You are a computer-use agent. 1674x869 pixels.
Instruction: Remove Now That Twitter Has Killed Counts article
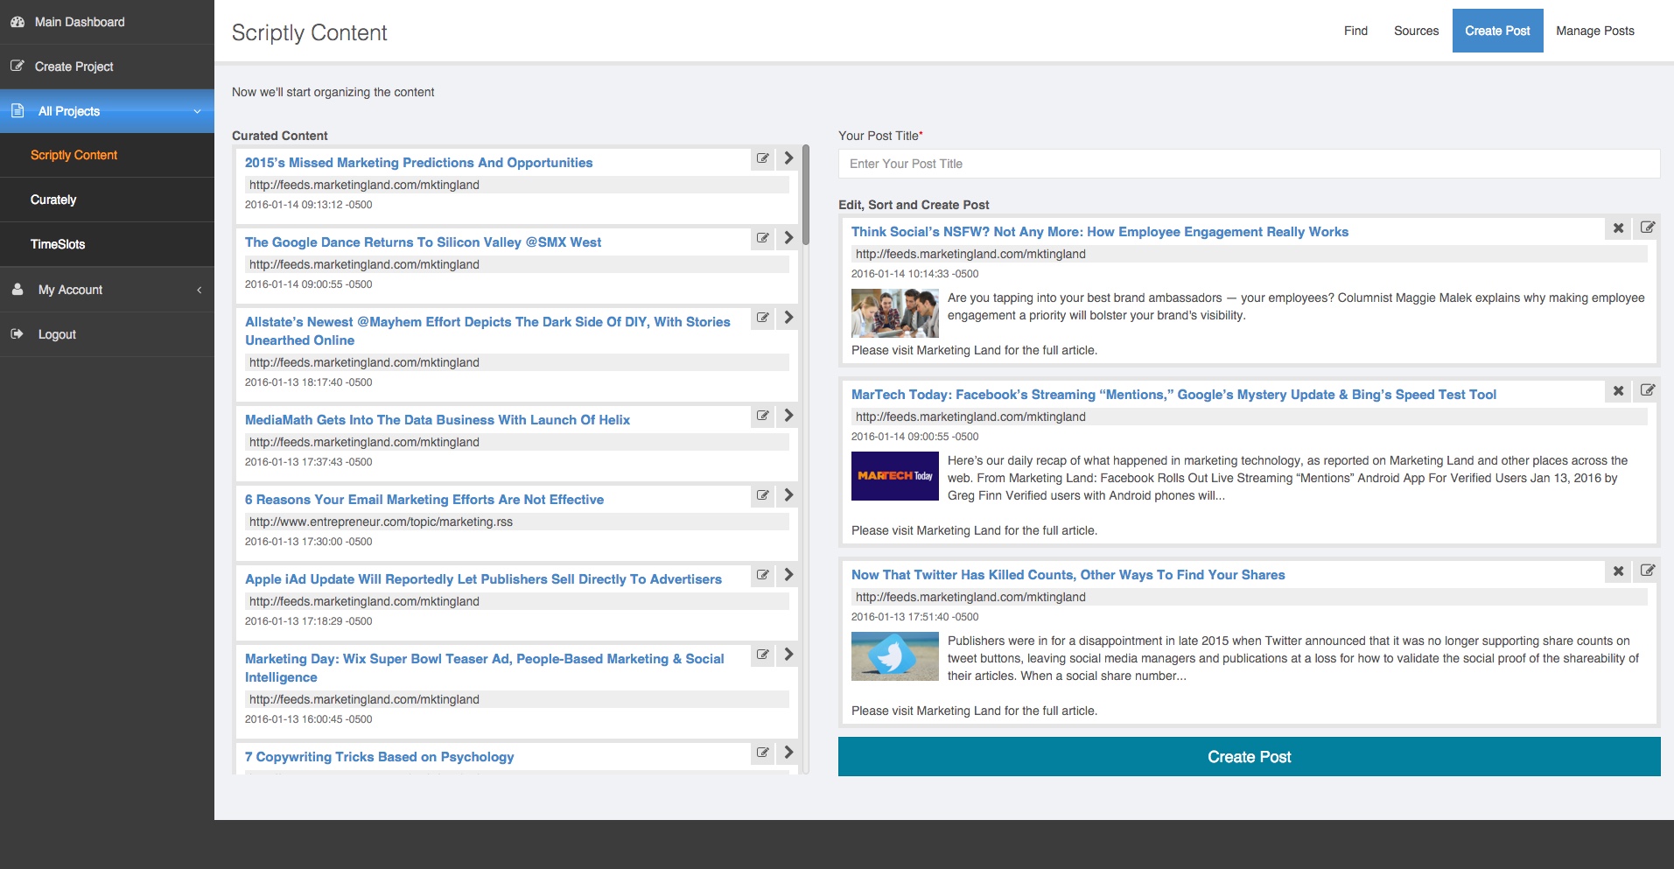[x=1619, y=571]
